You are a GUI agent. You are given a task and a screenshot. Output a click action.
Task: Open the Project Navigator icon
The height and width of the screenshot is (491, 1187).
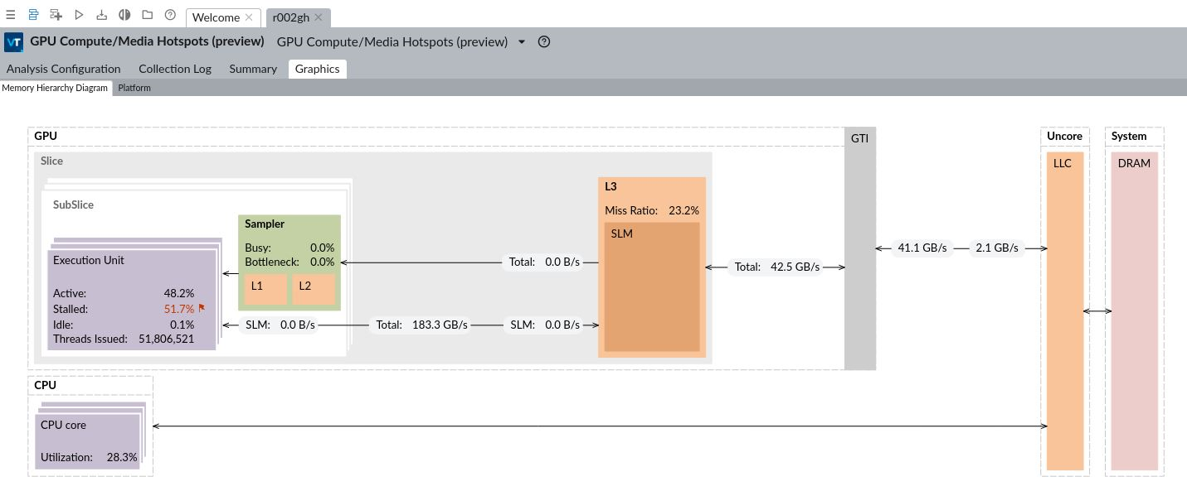[x=33, y=15]
